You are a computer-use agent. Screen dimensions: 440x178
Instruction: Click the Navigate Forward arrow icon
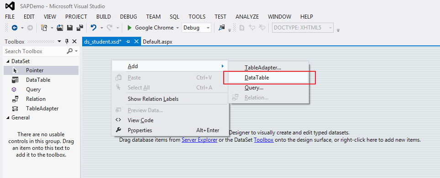tap(30, 28)
